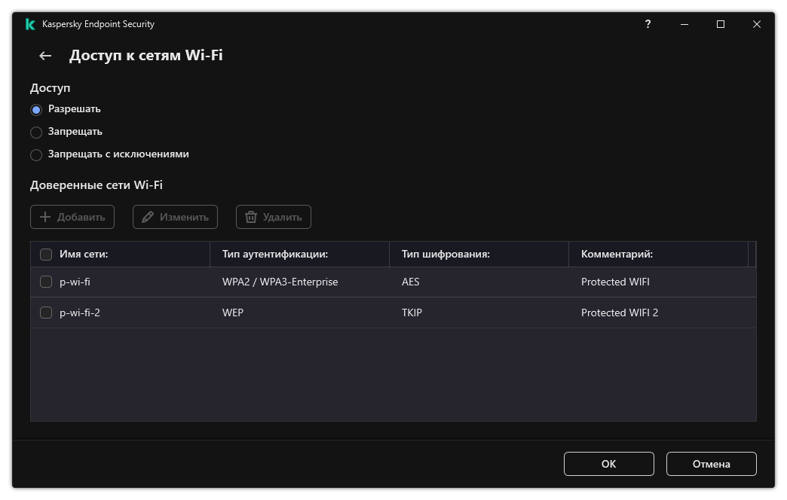This screenshot has height=500, width=787.
Task: Check the p-wi-fi network checkbox
Action: pyautogui.click(x=46, y=282)
